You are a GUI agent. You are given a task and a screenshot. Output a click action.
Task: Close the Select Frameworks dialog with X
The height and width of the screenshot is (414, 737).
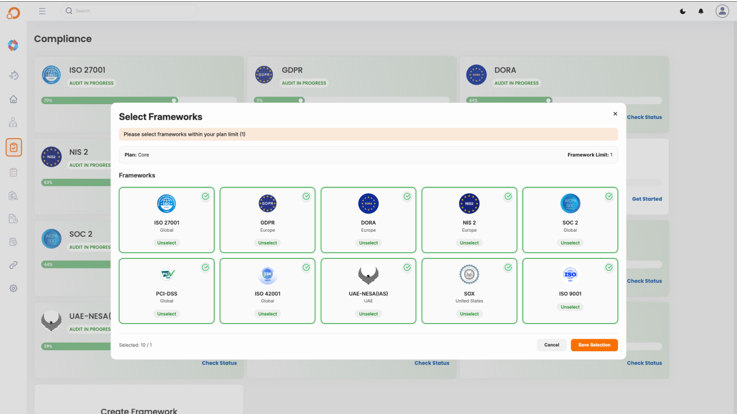pos(615,114)
